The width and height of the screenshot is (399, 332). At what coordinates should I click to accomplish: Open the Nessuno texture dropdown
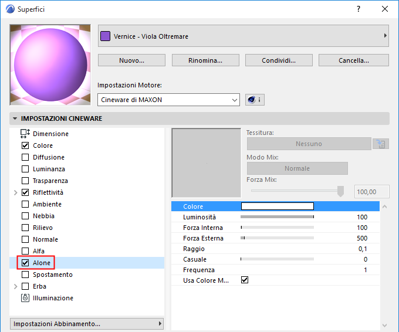(309, 144)
